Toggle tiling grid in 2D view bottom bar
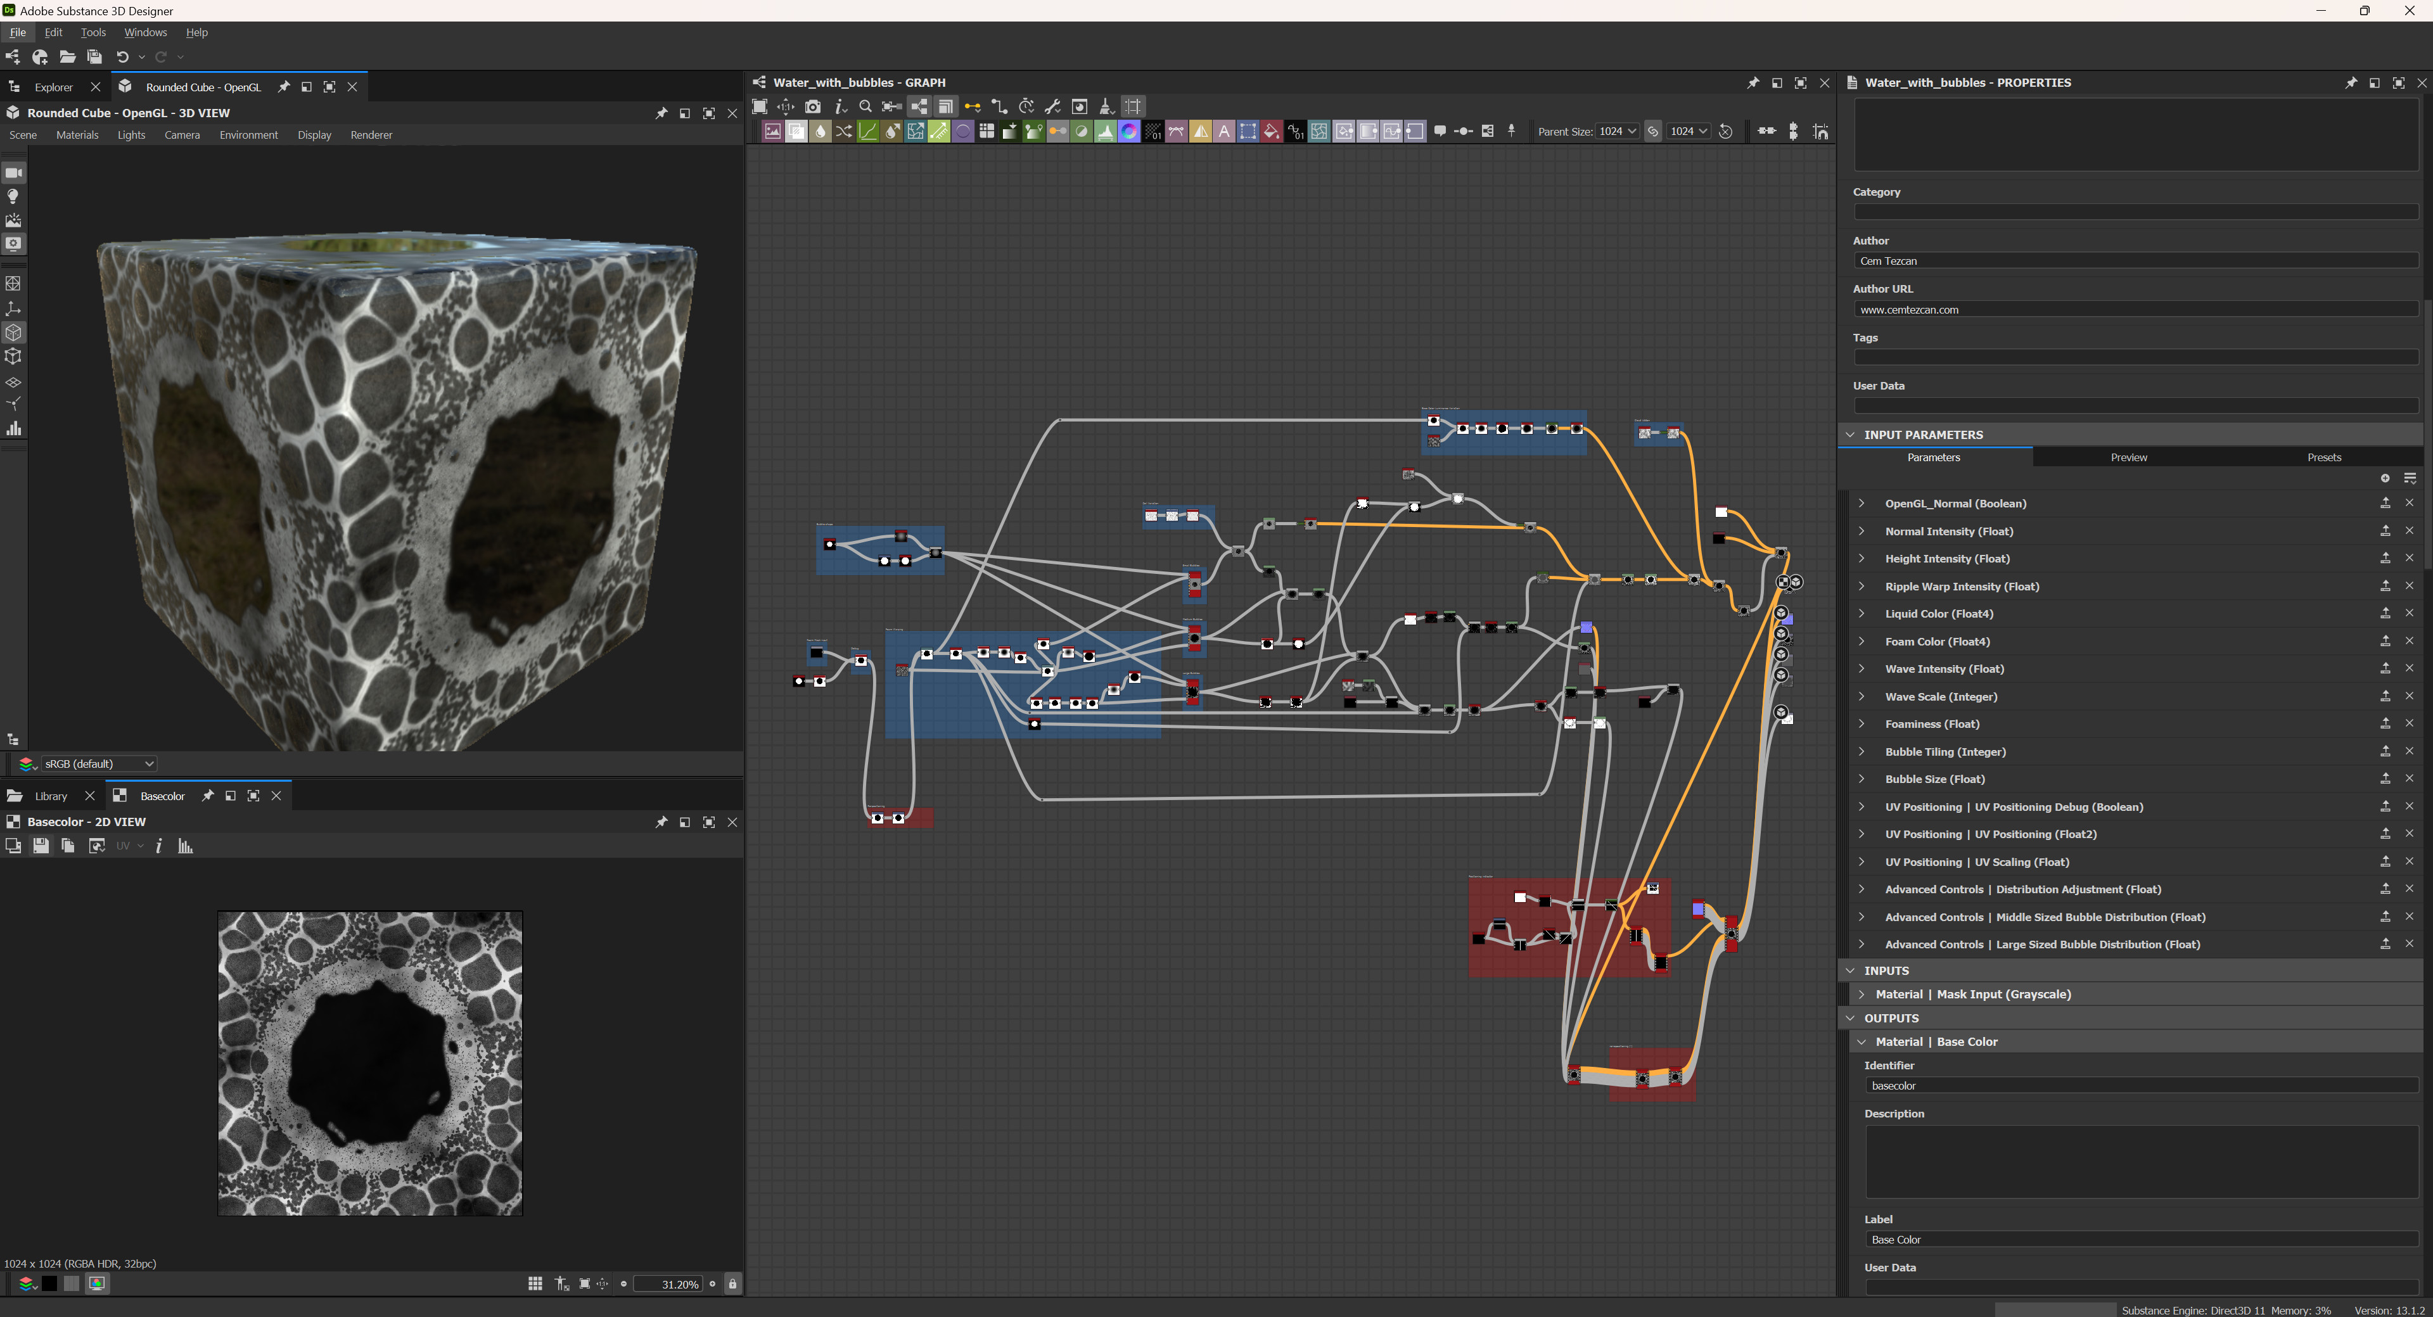This screenshot has width=2433, height=1317. point(535,1284)
